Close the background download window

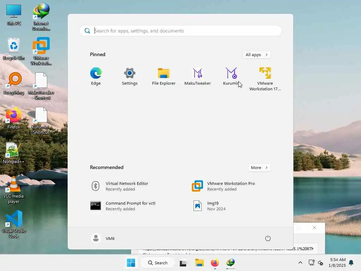coord(314,228)
